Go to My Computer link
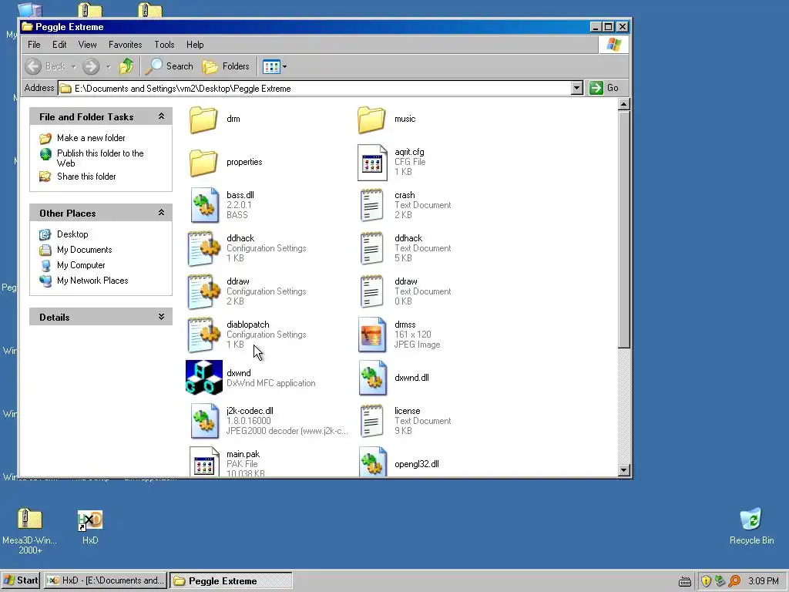Viewport: 789px width, 592px height. 81,265
